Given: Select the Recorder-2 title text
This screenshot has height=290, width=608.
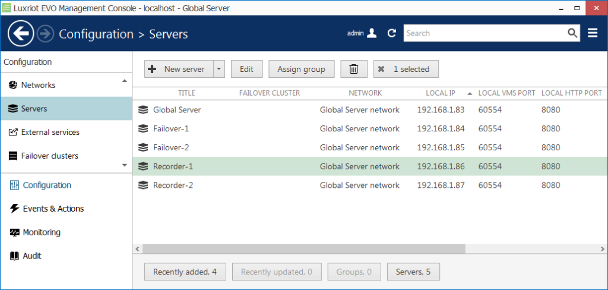Looking at the screenshot, I should pos(173,185).
